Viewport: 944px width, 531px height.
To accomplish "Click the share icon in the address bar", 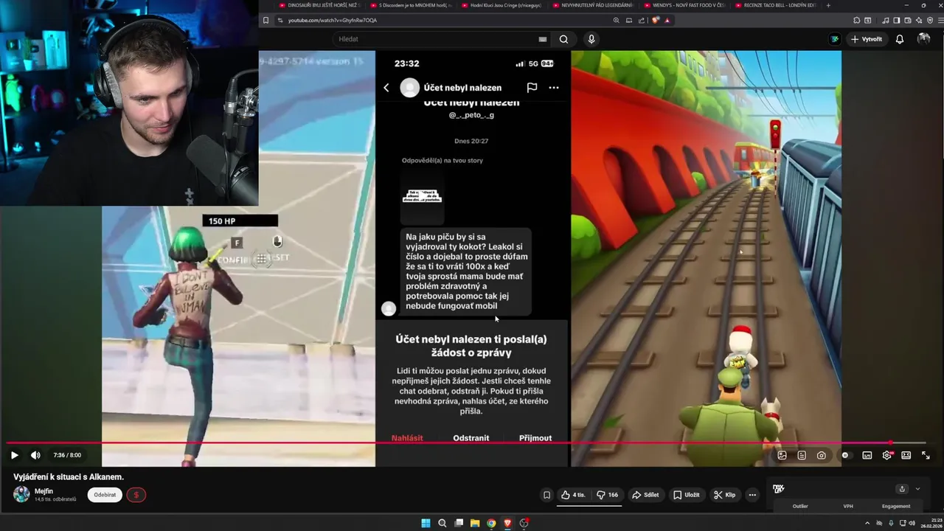I will [642, 21].
